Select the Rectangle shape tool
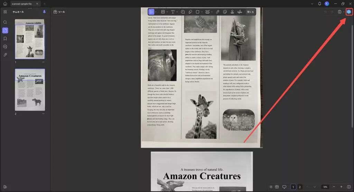This screenshot has height=192, width=354. [x=197, y=12]
